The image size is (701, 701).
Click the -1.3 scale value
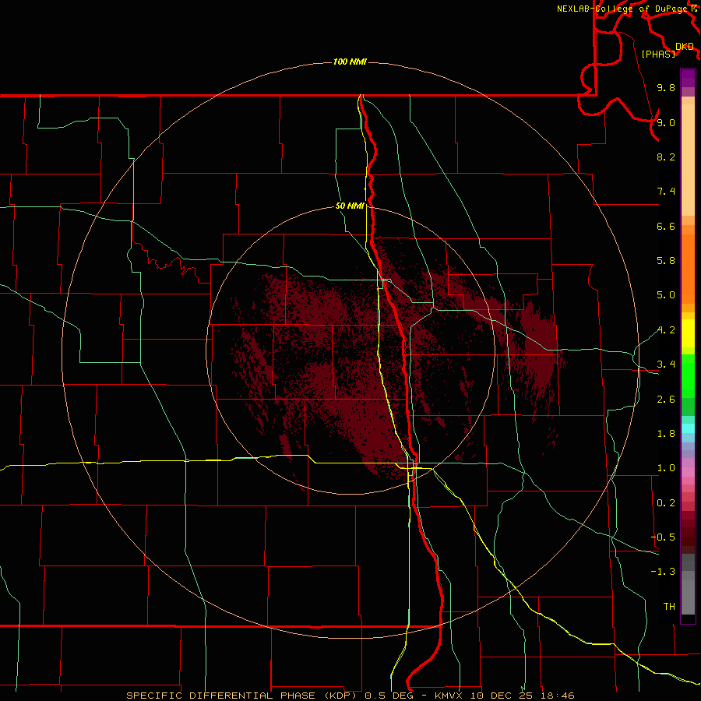[663, 572]
